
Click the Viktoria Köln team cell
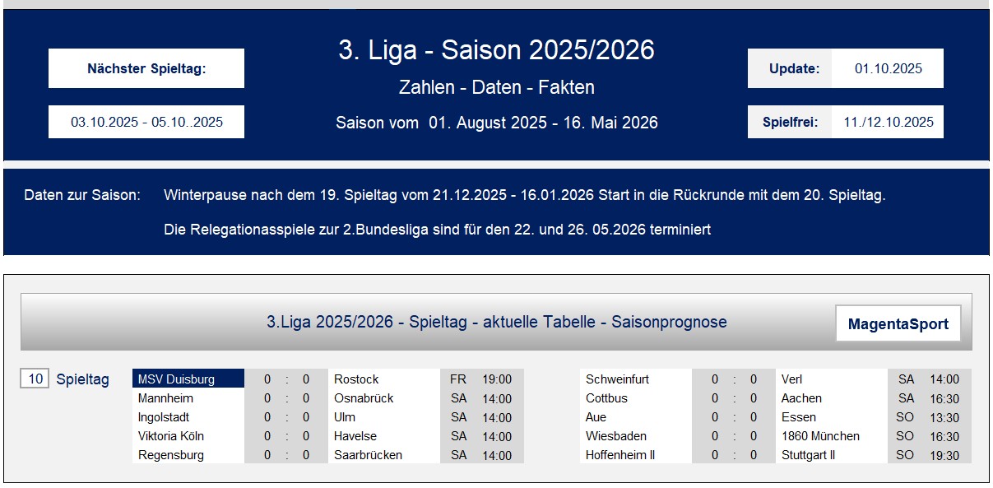tap(188, 436)
